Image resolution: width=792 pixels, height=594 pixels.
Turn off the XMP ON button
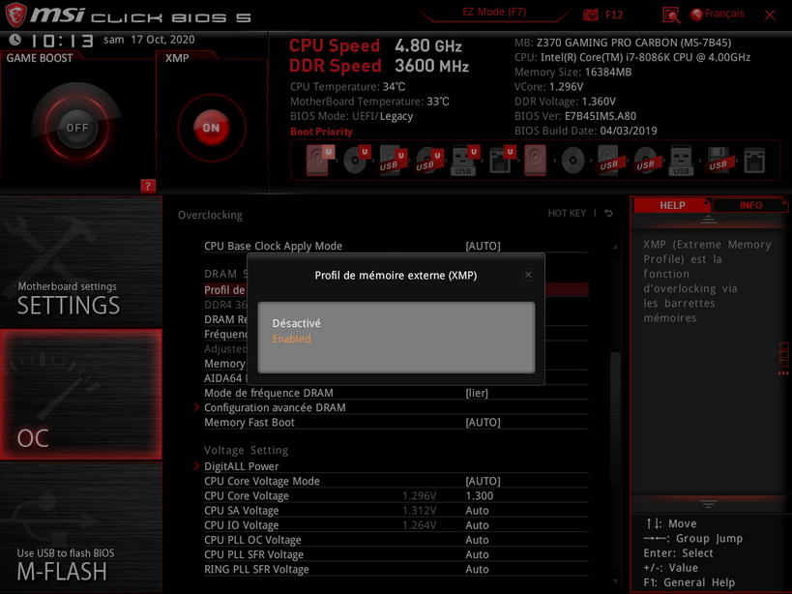(211, 128)
